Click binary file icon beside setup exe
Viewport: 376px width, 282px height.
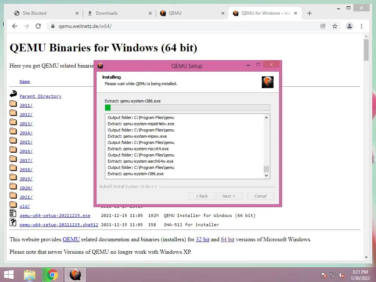(13, 213)
